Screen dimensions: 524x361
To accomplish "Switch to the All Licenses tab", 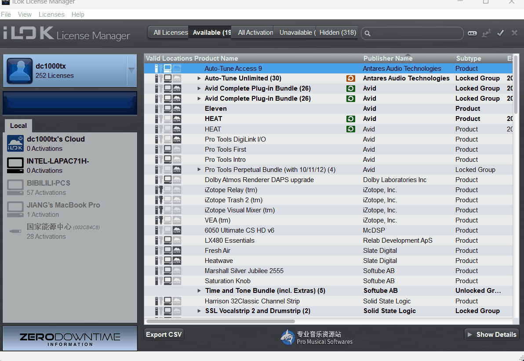I will coord(170,33).
